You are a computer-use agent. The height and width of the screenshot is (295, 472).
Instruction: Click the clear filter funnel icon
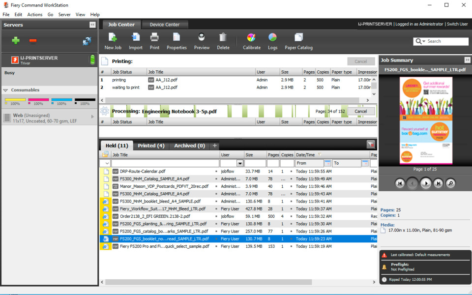371,145
